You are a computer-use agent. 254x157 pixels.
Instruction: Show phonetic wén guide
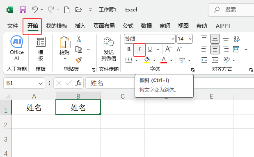pos(182,60)
